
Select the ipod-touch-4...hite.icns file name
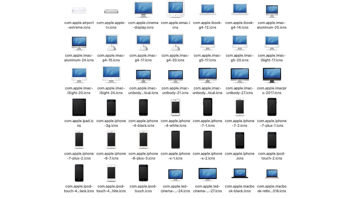pos(111,189)
